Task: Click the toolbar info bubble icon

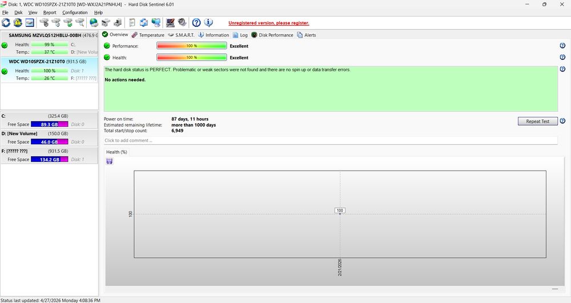Action: pos(208,23)
